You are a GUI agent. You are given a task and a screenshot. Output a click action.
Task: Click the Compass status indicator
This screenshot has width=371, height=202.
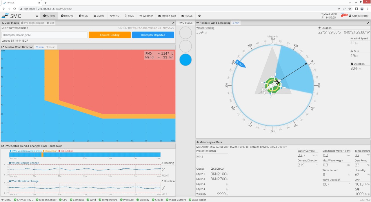coord(76,200)
